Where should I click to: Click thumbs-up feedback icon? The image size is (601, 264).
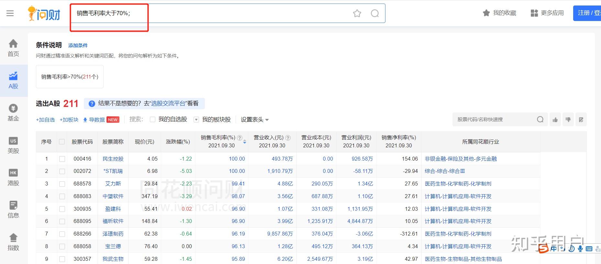point(555,120)
